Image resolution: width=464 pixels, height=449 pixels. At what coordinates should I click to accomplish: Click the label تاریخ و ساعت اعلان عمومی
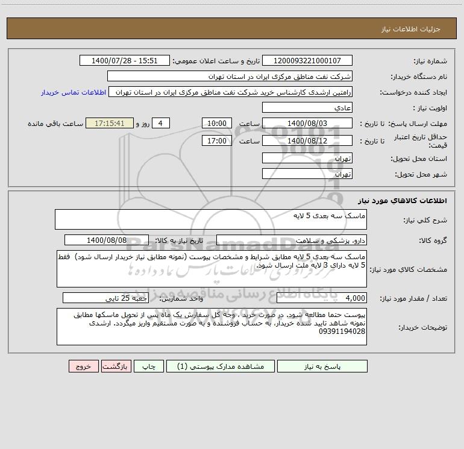click(x=216, y=61)
